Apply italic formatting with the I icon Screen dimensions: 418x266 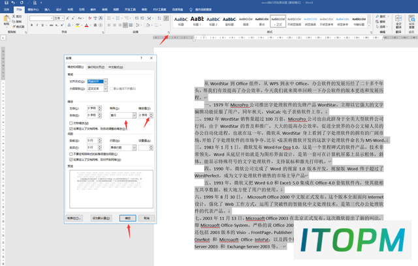click(37, 25)
